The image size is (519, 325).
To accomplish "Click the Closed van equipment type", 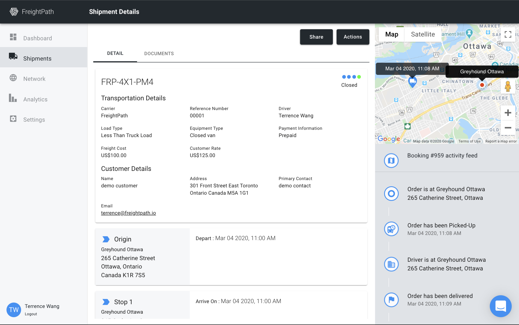I will (202, 135).
